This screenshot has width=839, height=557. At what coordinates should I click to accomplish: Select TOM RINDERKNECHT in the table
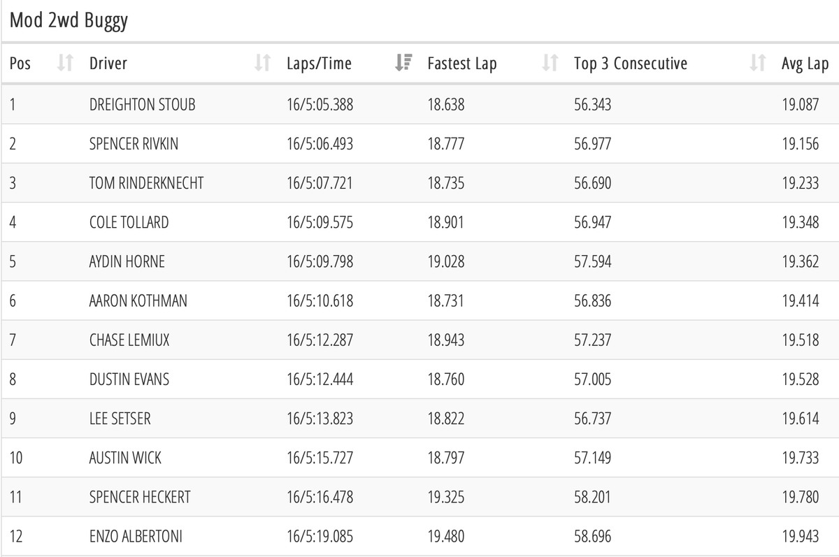(x=147, y=183)
